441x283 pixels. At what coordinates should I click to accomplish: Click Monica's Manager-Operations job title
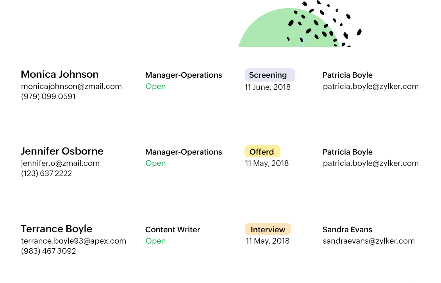coord(184,75)
